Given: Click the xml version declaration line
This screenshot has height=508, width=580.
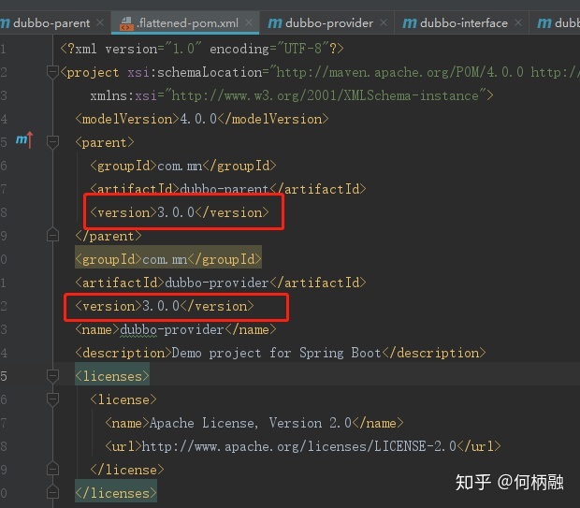Looking at the screenshot, I should click(x=202, y=49).
